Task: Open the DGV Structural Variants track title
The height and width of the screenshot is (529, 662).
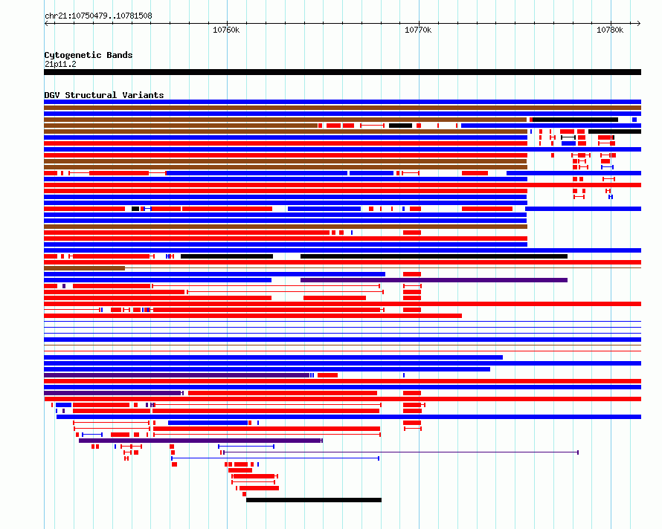Action: pyautogui.click(x=104, y=95)
